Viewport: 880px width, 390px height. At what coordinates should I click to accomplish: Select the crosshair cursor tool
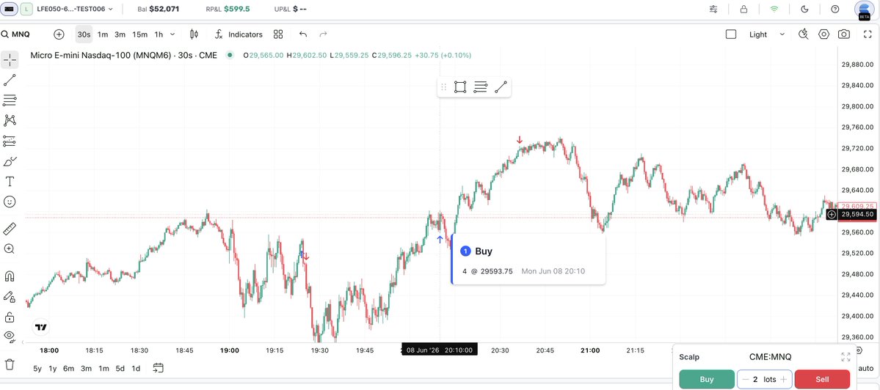point(10,60)
